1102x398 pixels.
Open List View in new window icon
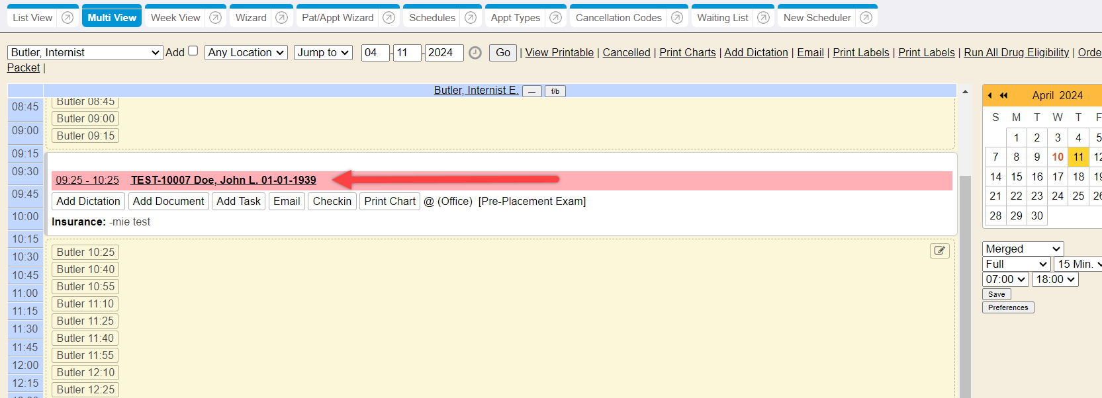pos(68,18)
